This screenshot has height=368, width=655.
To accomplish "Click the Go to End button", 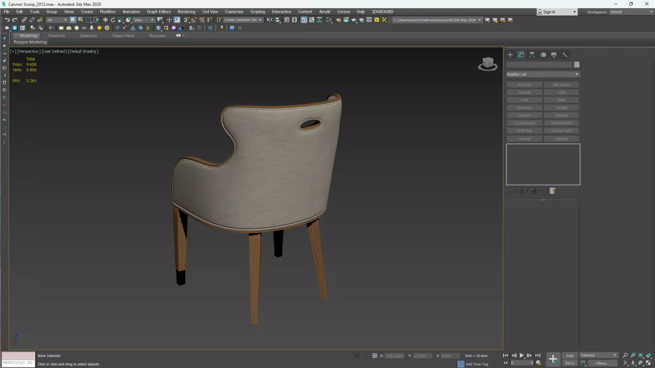I will (x=538, y=355).
